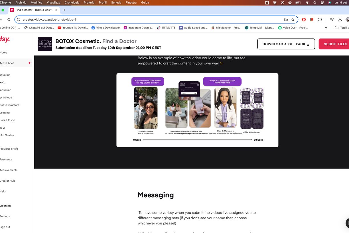Show hidden bookmarks with double chevron
The image size is (349, 233).
tap(326, 28)
